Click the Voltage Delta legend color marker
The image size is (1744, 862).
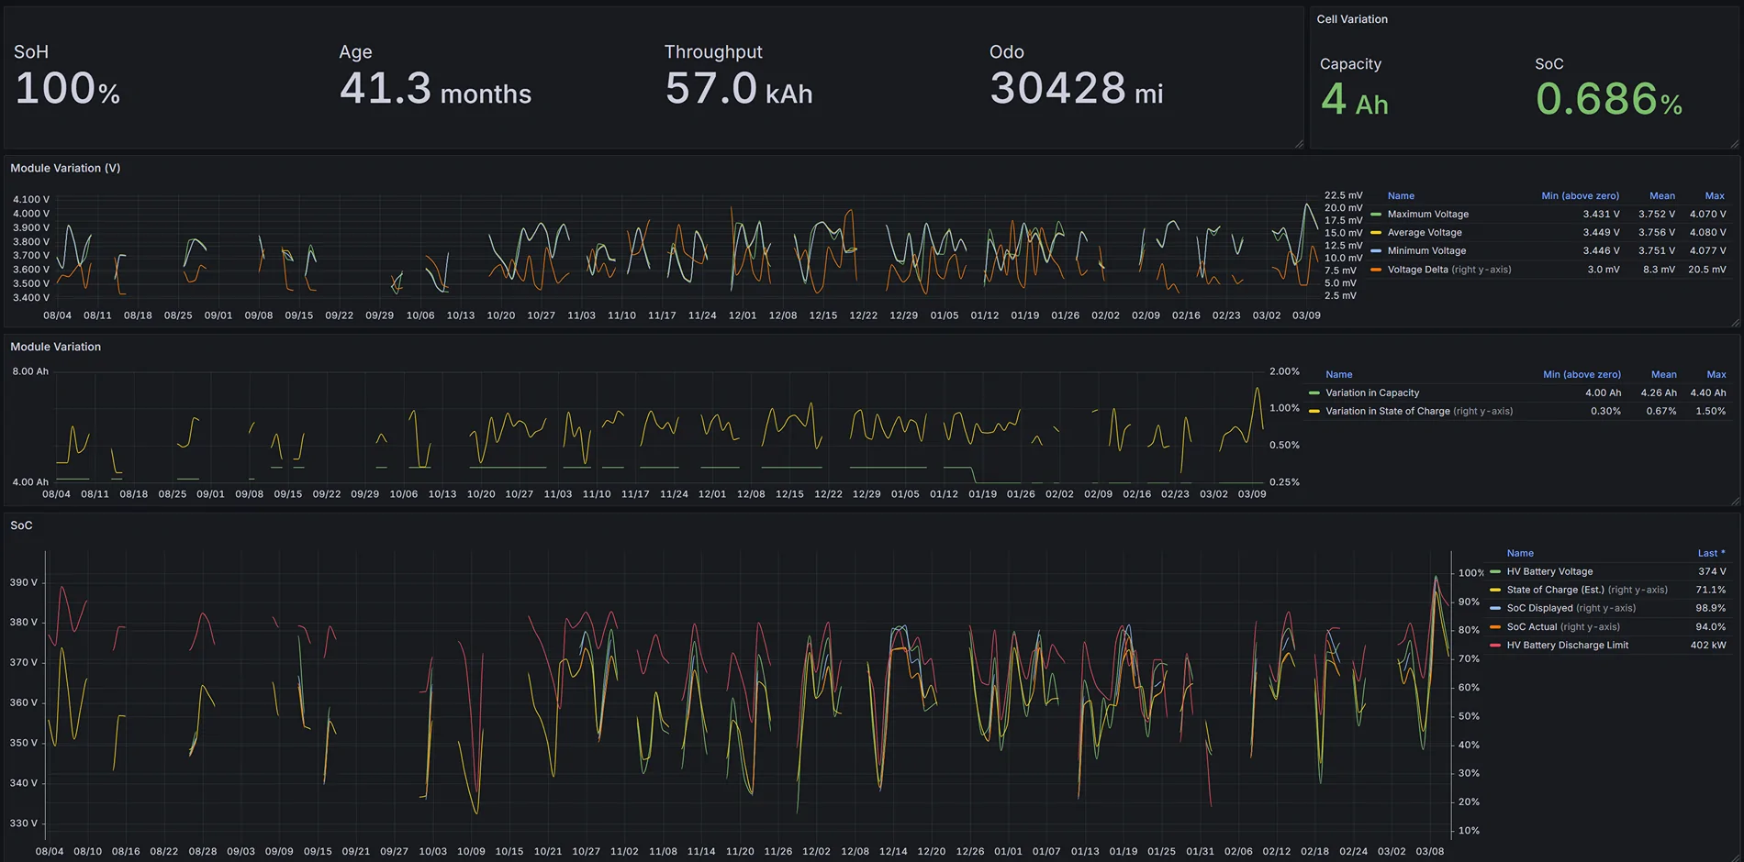coord(1376,270)
